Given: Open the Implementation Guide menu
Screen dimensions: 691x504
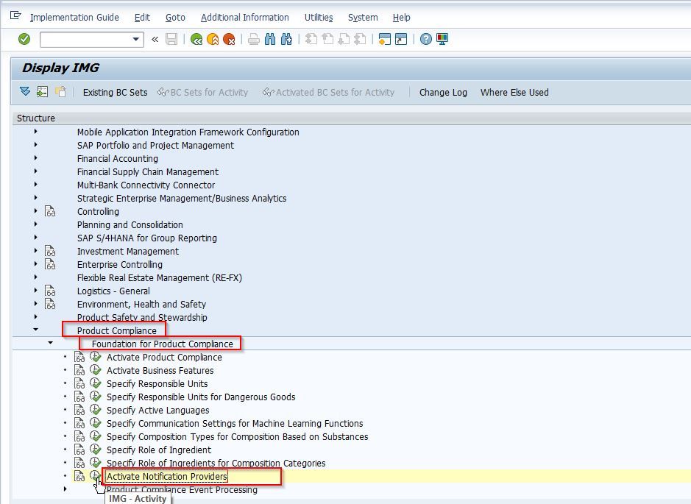Looking at the screenshot, I should 74,17.
